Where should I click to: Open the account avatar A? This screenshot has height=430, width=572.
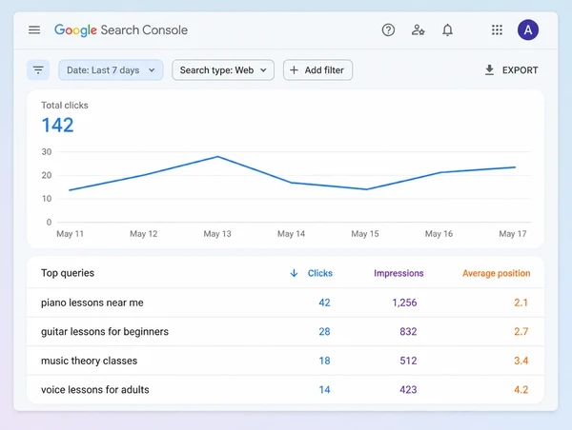[x=528, y=29]
